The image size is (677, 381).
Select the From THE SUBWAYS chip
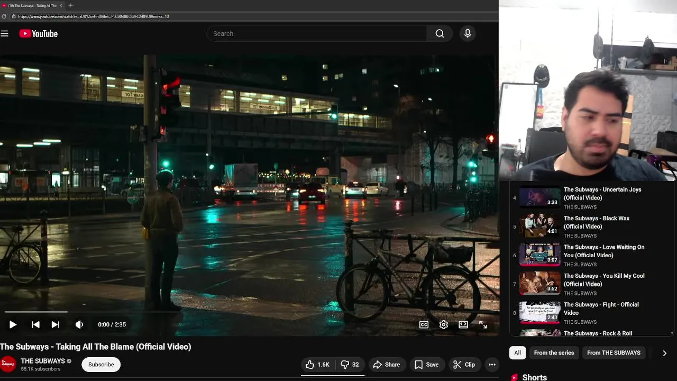pyautogui.click(x=614, y=353)
